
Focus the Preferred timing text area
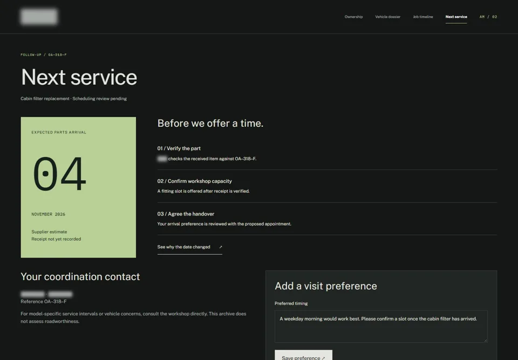pyautogui.click(x=381, y=327)
